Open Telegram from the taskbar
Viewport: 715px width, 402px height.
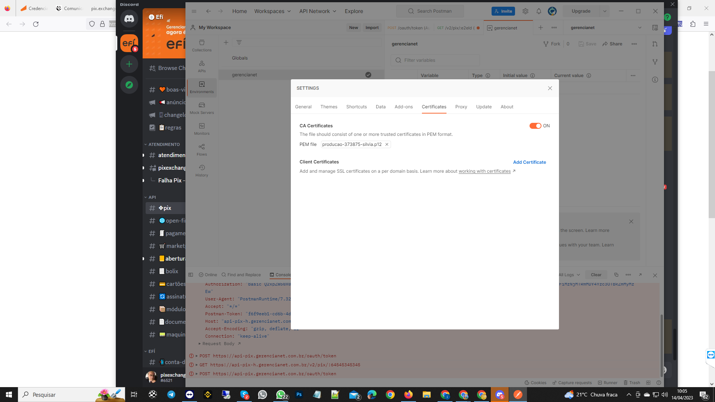(171, 395)
